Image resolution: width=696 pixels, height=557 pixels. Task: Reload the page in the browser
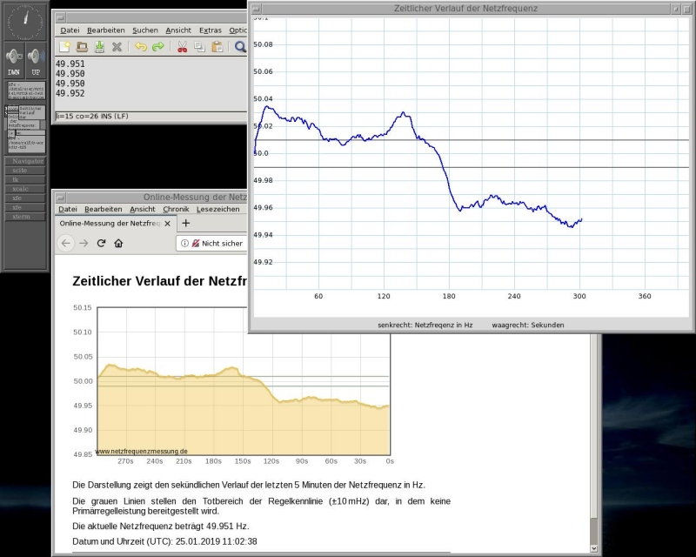pyautogui.click(x=101, y=244)
